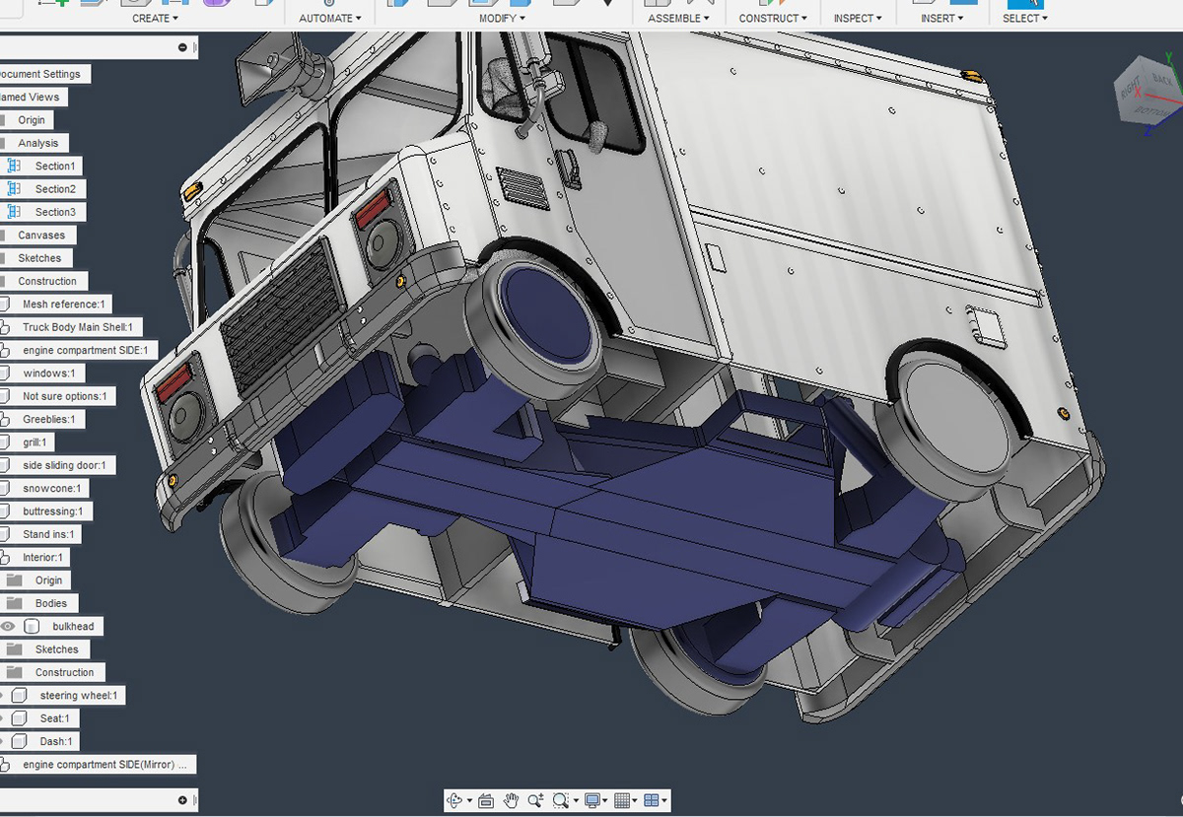Select snowcone:1 component
Image resolution: width=1183 pixels, height=817 pixels.
pos(45,488)
